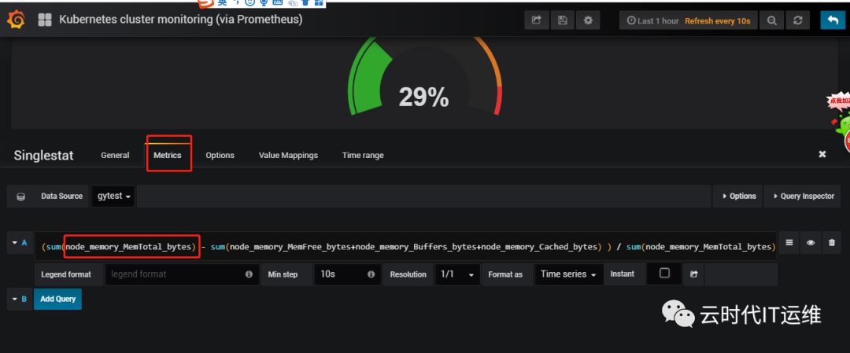Click the Kubernetes cluster monitoring dashboard title
The image size is (850, 353).
[x=180, y=20]
